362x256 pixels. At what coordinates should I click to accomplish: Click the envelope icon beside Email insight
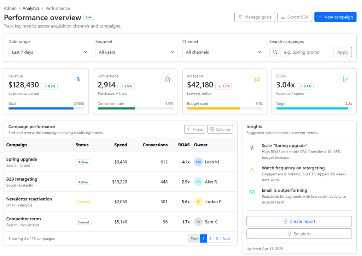252,192
